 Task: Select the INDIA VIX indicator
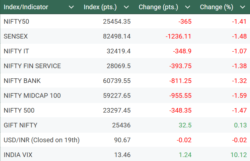18,154
